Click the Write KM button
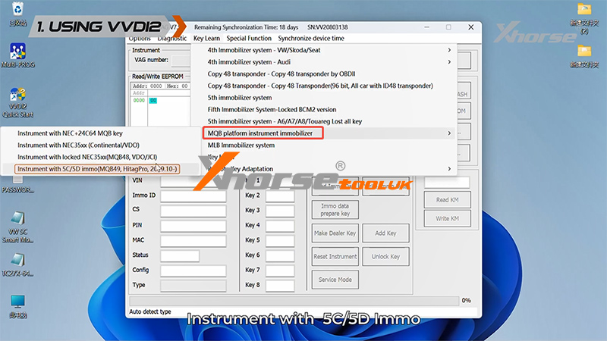Image resolution: width=607 pixels, height=341 pixels. pyautogui.click(x=448, y=218)
